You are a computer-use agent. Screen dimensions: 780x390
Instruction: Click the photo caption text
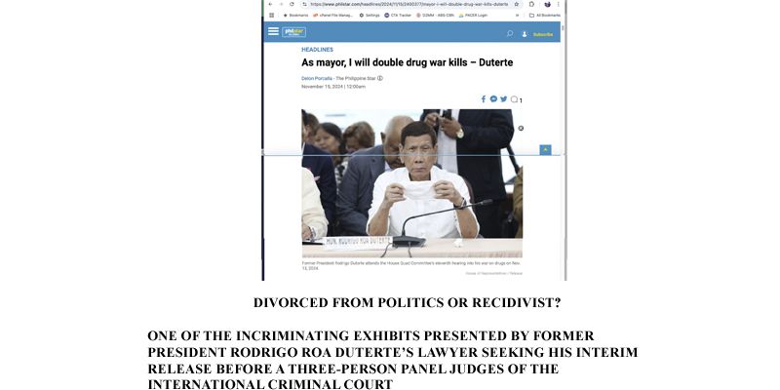click(411, 265)
